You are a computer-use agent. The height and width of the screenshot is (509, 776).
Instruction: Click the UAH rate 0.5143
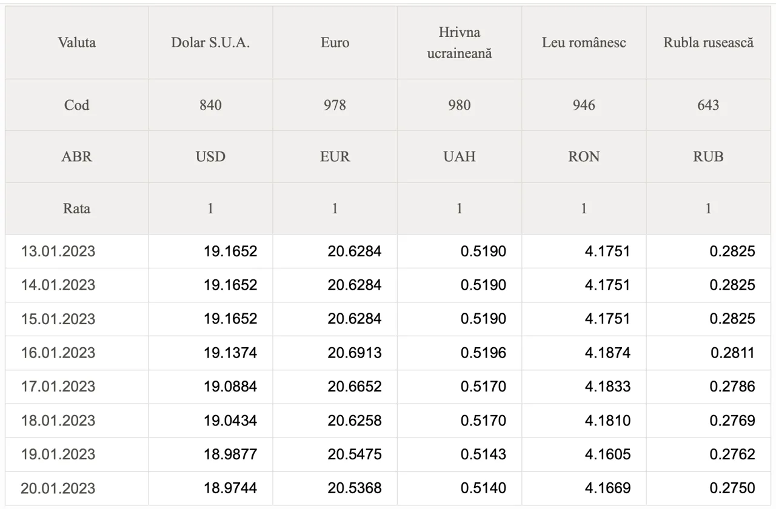tap(483, 454)
